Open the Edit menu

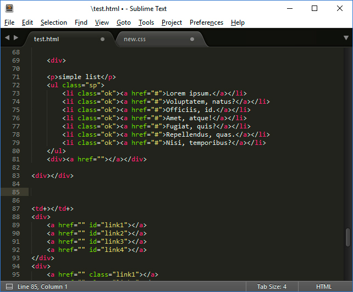[27, 23]
